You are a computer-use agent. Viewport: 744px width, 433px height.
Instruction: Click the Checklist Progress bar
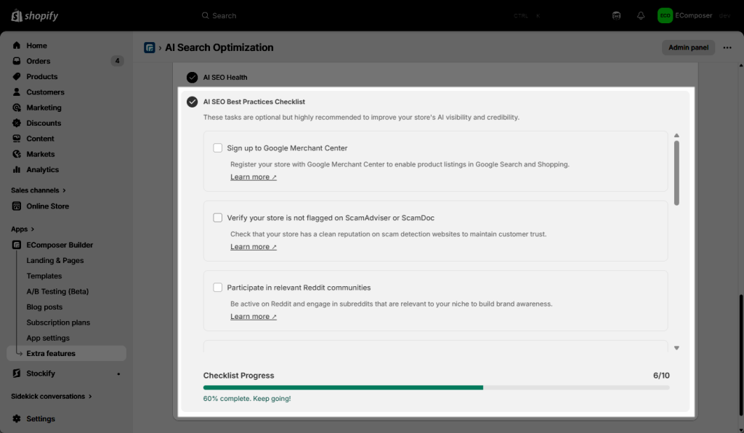[436, 388]
